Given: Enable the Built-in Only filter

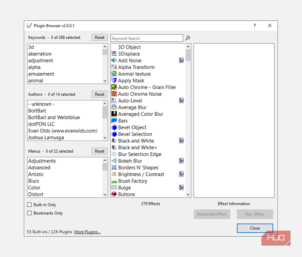Looking at the screenshot, I should coord(29,205).
